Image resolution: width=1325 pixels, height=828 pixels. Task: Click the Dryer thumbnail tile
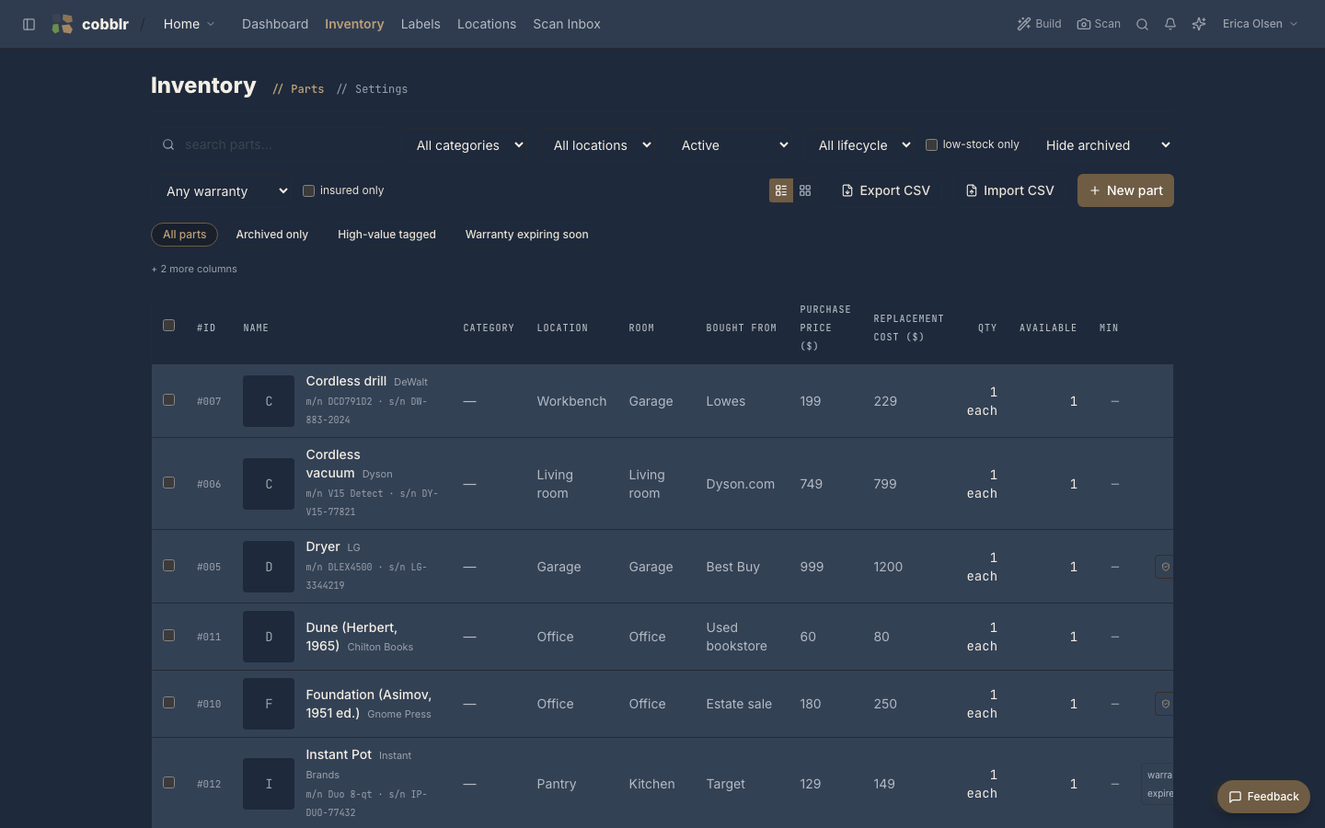click(269, 567)
